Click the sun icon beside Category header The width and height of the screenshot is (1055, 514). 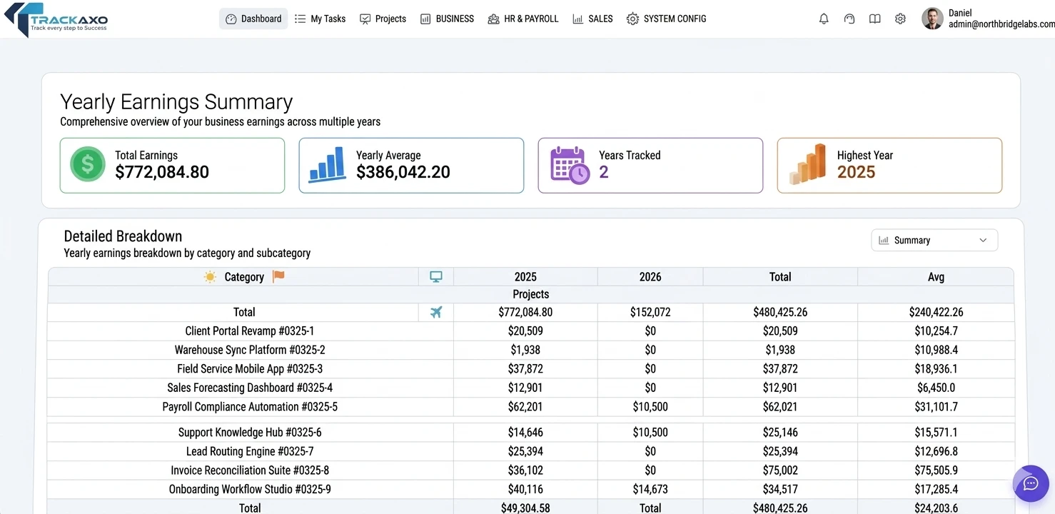coord(210,276)
